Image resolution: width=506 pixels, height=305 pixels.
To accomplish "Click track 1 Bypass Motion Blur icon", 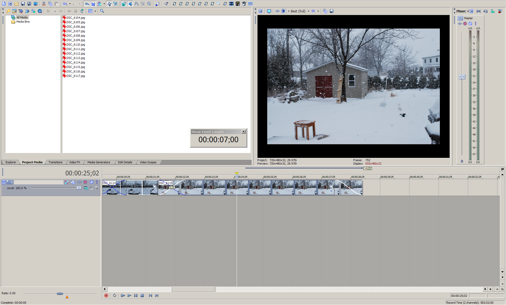I will 66,182.
